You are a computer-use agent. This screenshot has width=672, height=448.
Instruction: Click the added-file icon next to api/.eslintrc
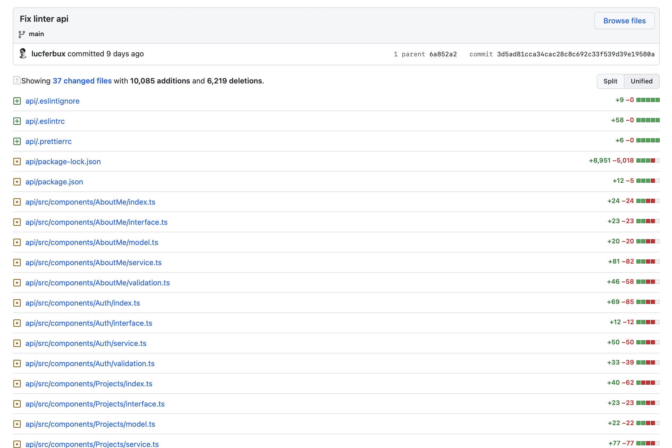(x=17, y=121)
